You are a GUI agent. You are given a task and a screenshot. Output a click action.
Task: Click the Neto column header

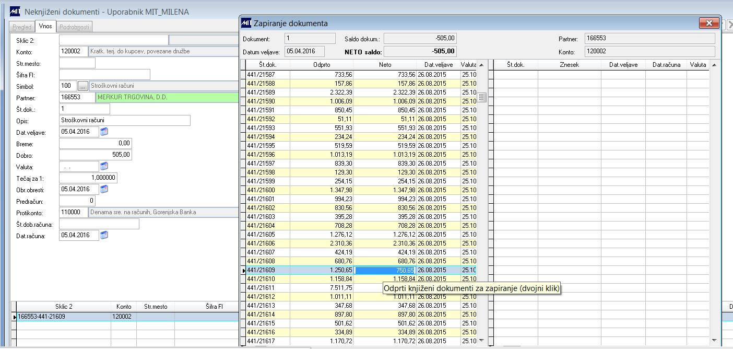pyautogui.click(x=385, y=65)
